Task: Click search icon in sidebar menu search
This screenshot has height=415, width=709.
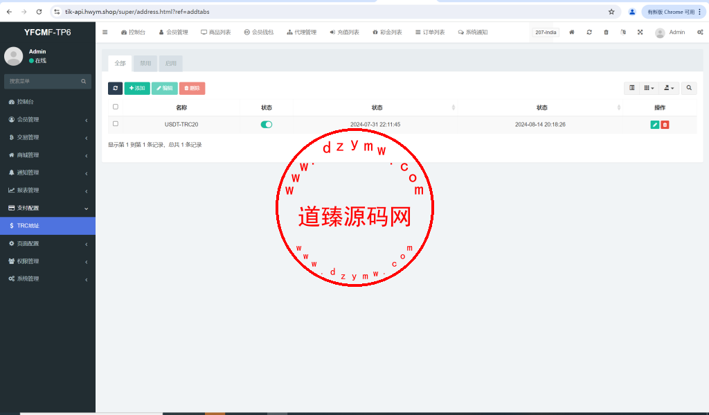Action: 84,82
